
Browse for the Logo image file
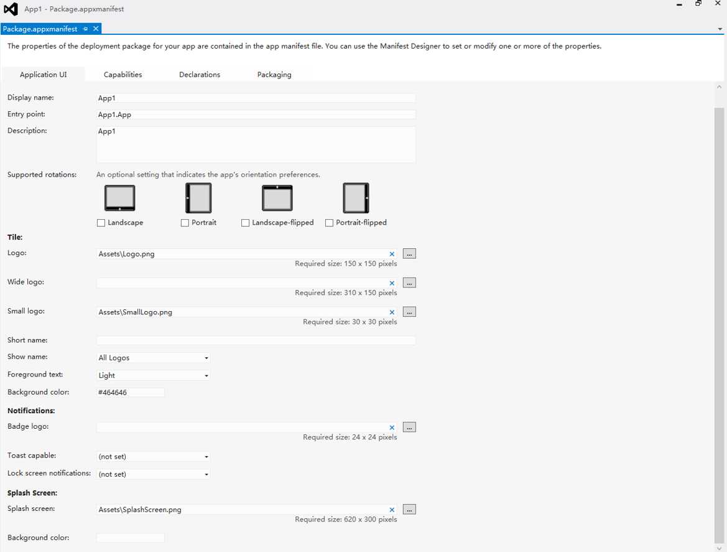409,254
